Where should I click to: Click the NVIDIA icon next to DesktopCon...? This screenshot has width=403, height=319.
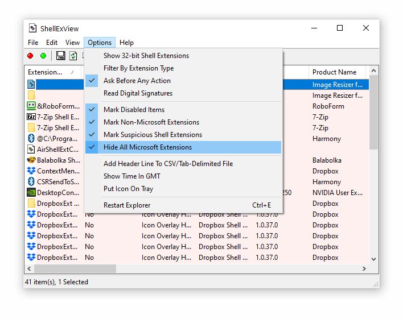(31, 192)
